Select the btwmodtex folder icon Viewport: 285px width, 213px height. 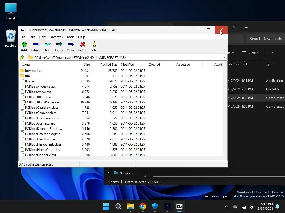pos(22,70)
